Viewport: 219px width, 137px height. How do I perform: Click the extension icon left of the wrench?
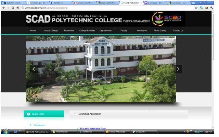(206, 8)
